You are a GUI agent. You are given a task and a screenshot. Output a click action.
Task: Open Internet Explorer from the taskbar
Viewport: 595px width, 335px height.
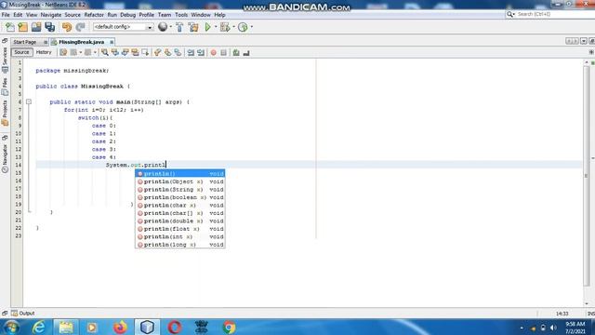[39, 327]
